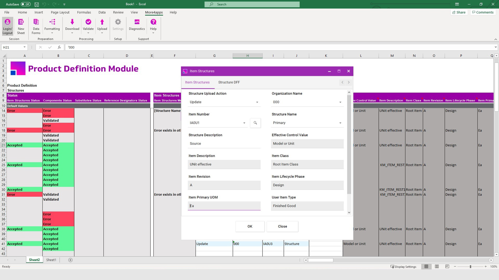Click the Close button in dialog

[282, 226]
